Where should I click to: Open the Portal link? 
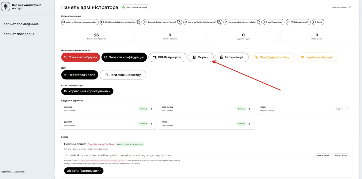click(x=318, y=22)
